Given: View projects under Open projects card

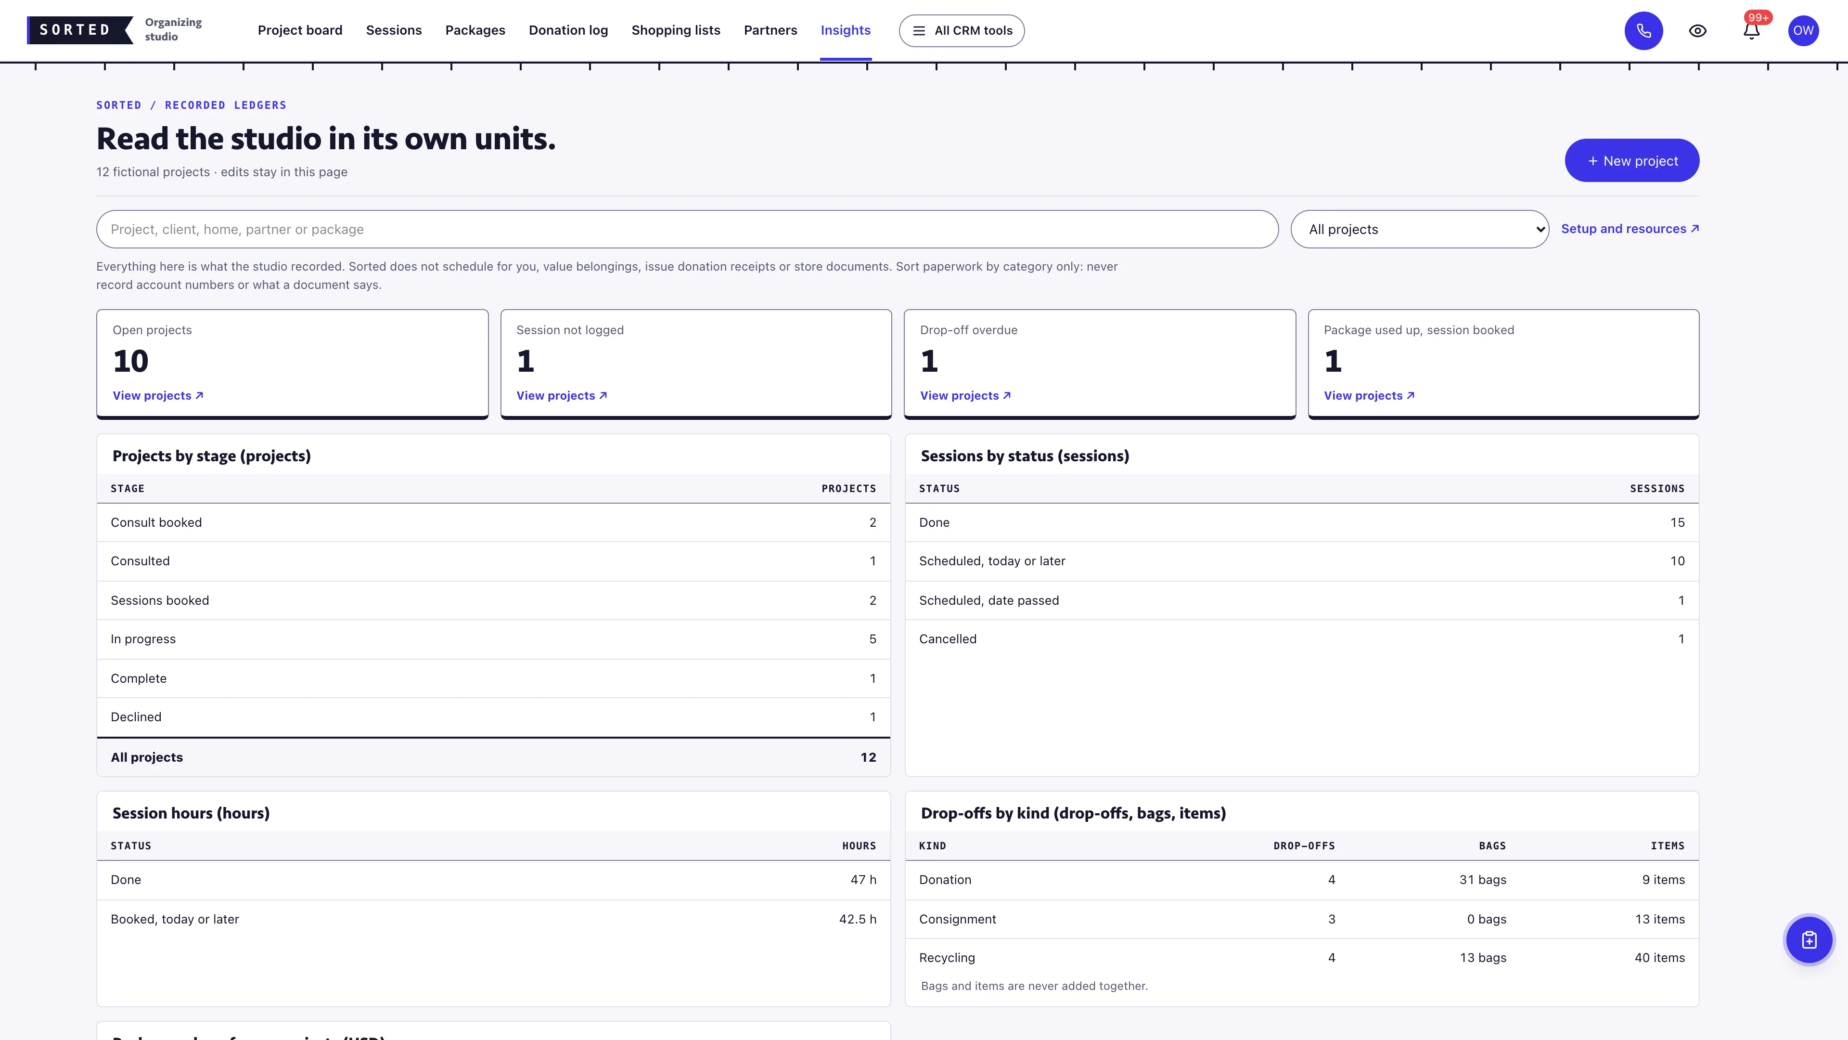Looking at the screenshot, I should coord(158,395).
